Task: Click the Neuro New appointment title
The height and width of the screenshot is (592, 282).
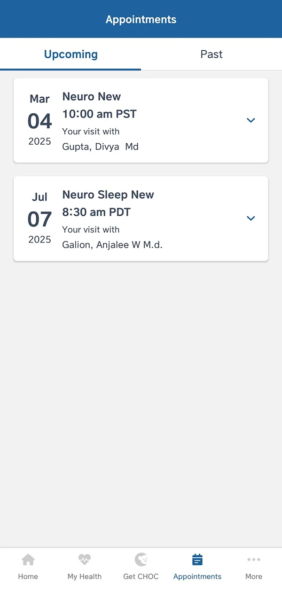Action: [92, 97]
